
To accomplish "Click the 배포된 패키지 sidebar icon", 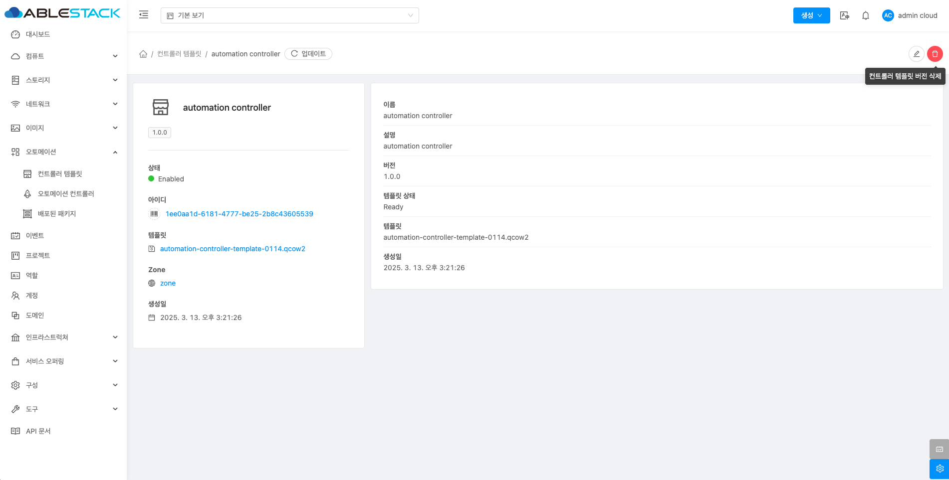I will click(x=27, y=214).
